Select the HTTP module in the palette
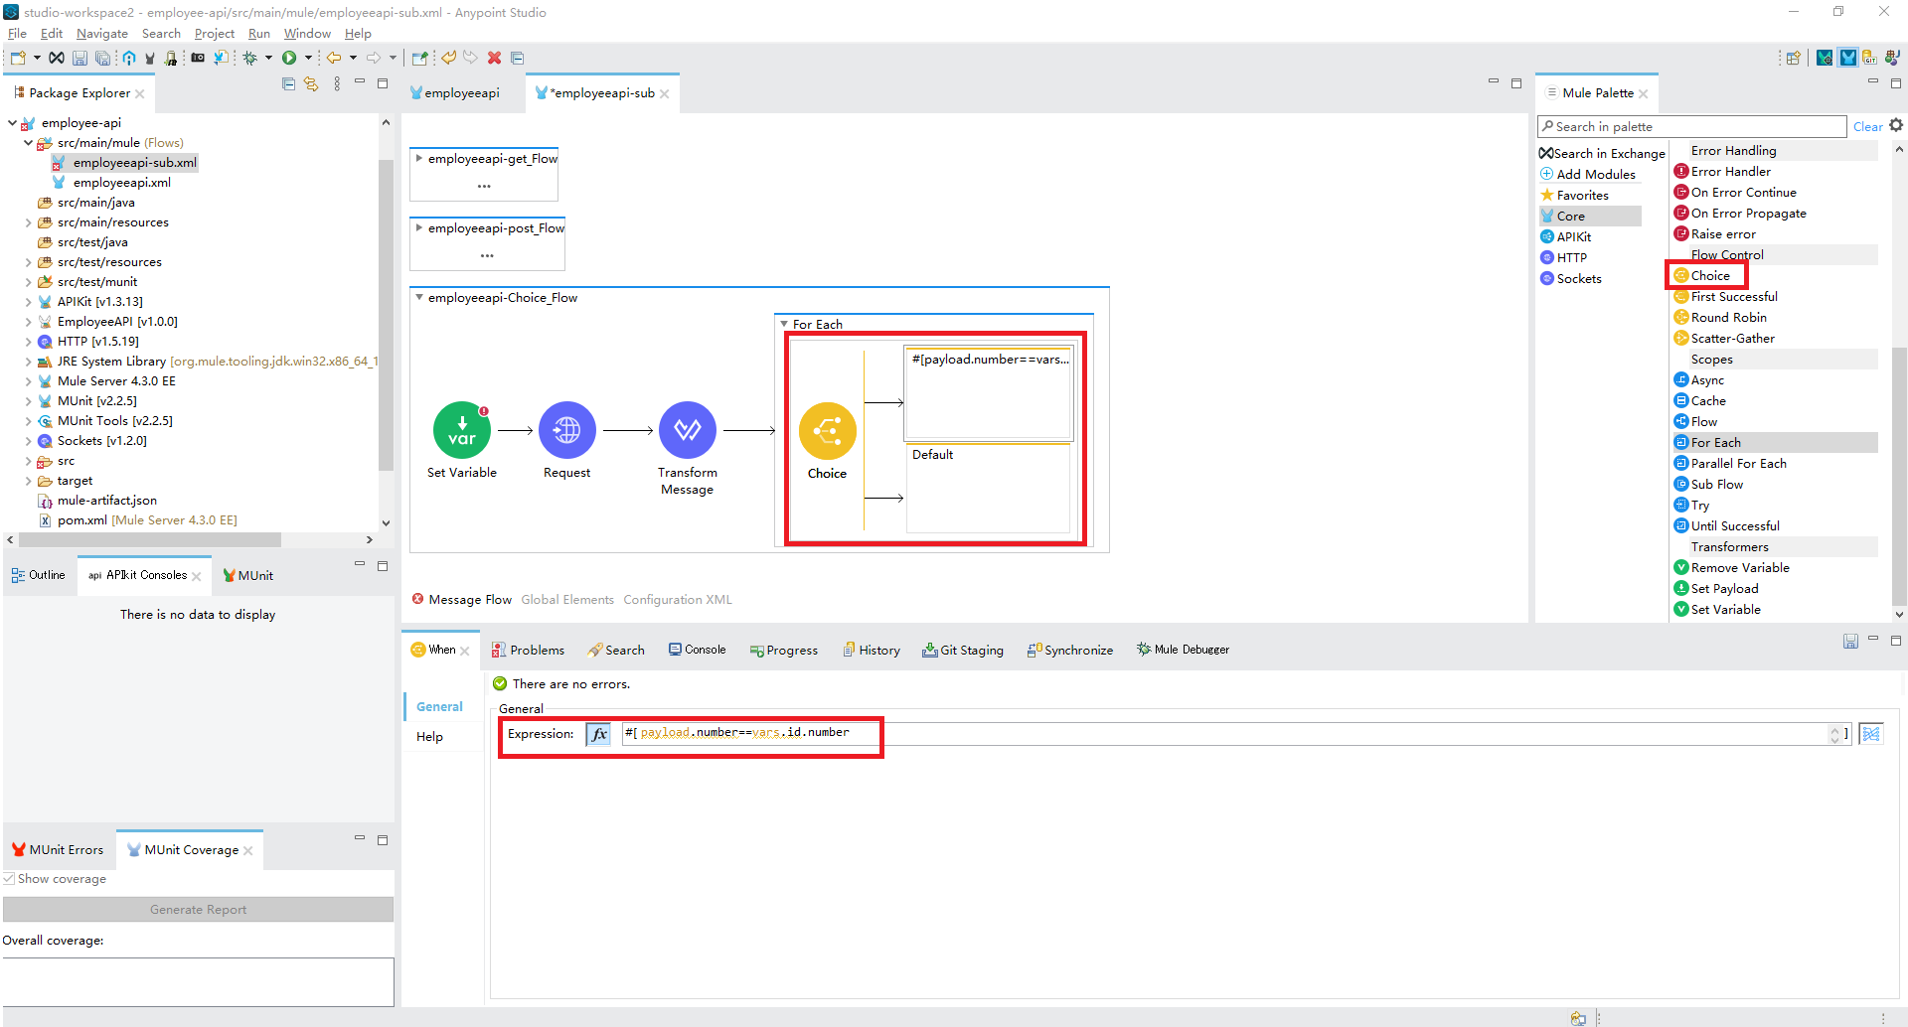This screenshot has width=1908, height=1027. 1564,258
